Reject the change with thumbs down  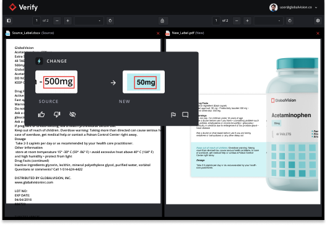click(57, 115)
